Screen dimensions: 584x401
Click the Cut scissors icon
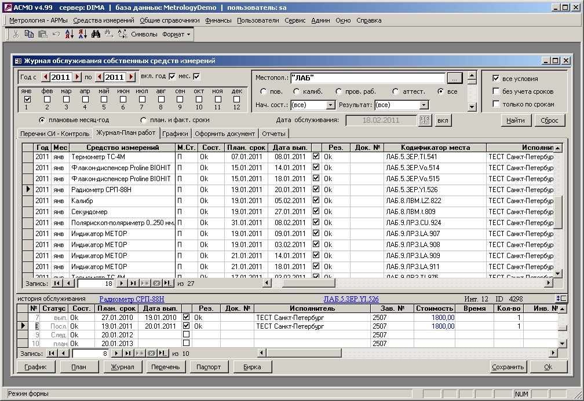[16, 34]
